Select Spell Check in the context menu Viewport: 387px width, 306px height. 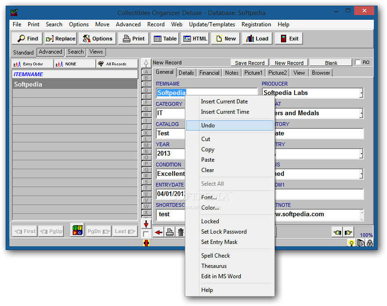point(229,256)
